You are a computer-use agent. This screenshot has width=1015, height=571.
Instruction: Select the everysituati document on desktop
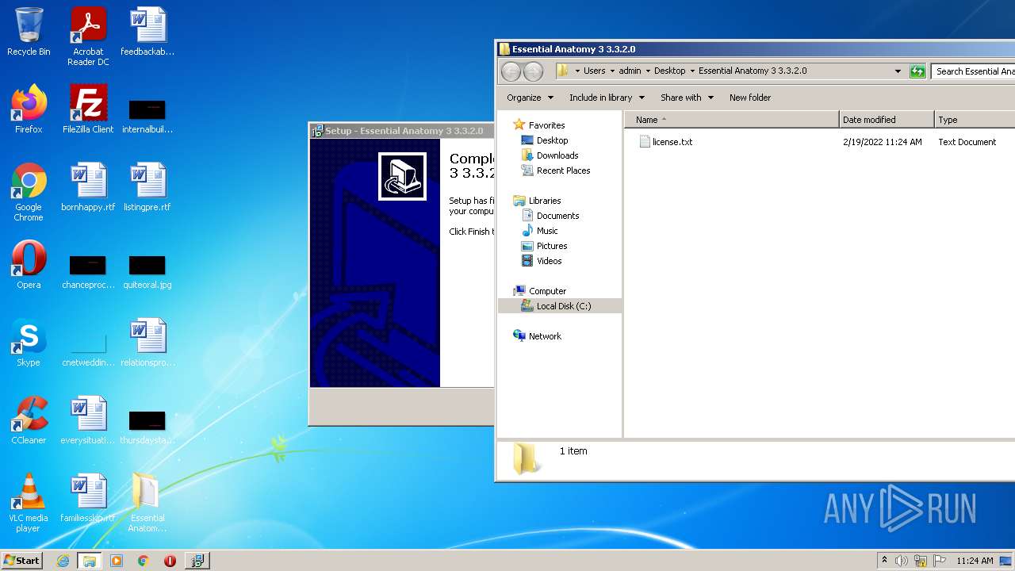point(88,420)
